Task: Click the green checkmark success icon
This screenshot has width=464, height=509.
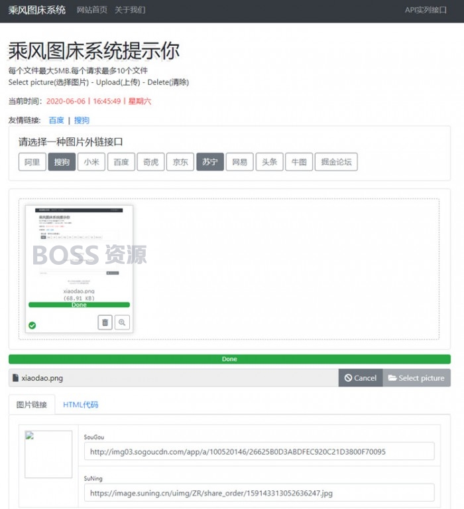Action: pyautogui.click(x=32, y=325)
